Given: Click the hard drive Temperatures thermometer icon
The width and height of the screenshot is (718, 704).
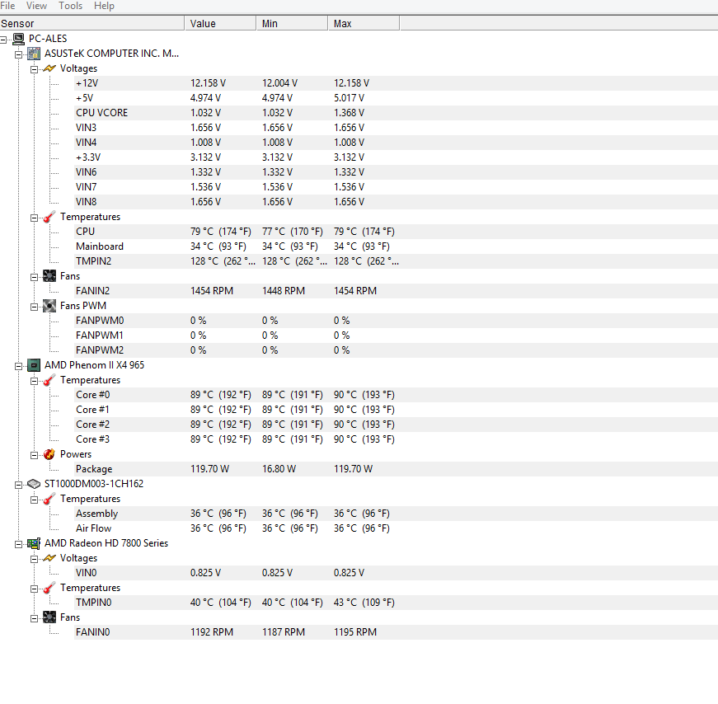Looking at the screenshot, I should coord(49,499).
